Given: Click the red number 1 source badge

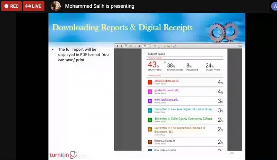Looking at the screenshot, I should (x=150, y=82).
